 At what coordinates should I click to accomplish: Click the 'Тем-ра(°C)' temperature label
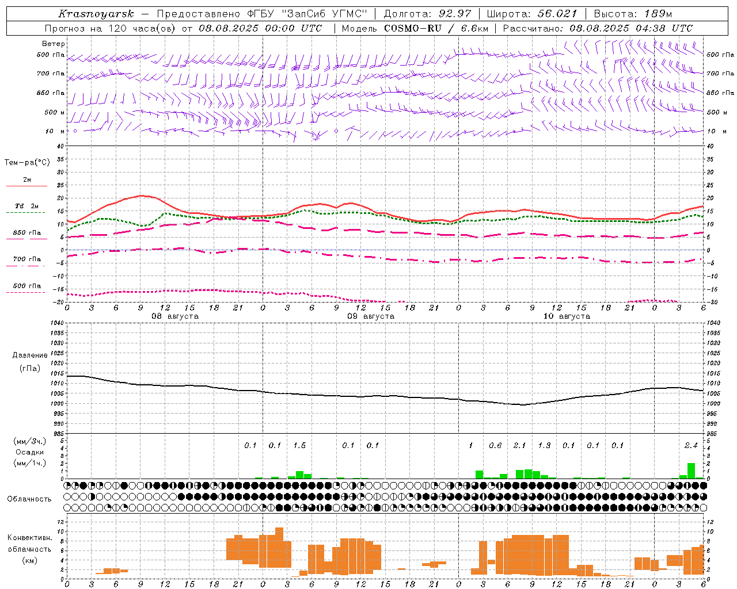(27, 163)
